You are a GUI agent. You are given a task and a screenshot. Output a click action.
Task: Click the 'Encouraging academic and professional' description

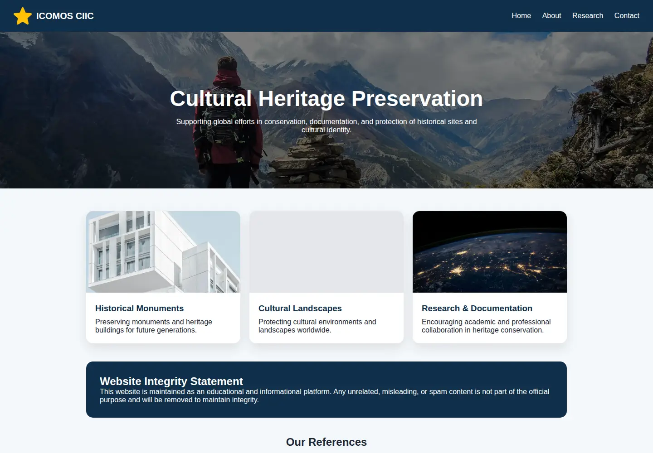point(486,326)
